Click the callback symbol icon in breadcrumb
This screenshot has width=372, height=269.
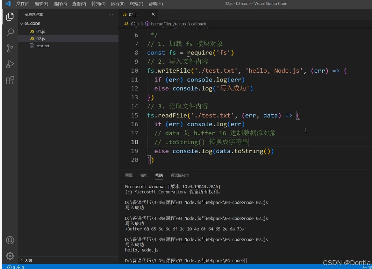(147, 24)
